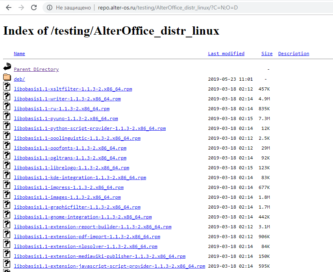This screenshot has height=272, width=333.
Task: Download libobasis1.1-xsltfilter rpm file
Action: coord(73,89)
